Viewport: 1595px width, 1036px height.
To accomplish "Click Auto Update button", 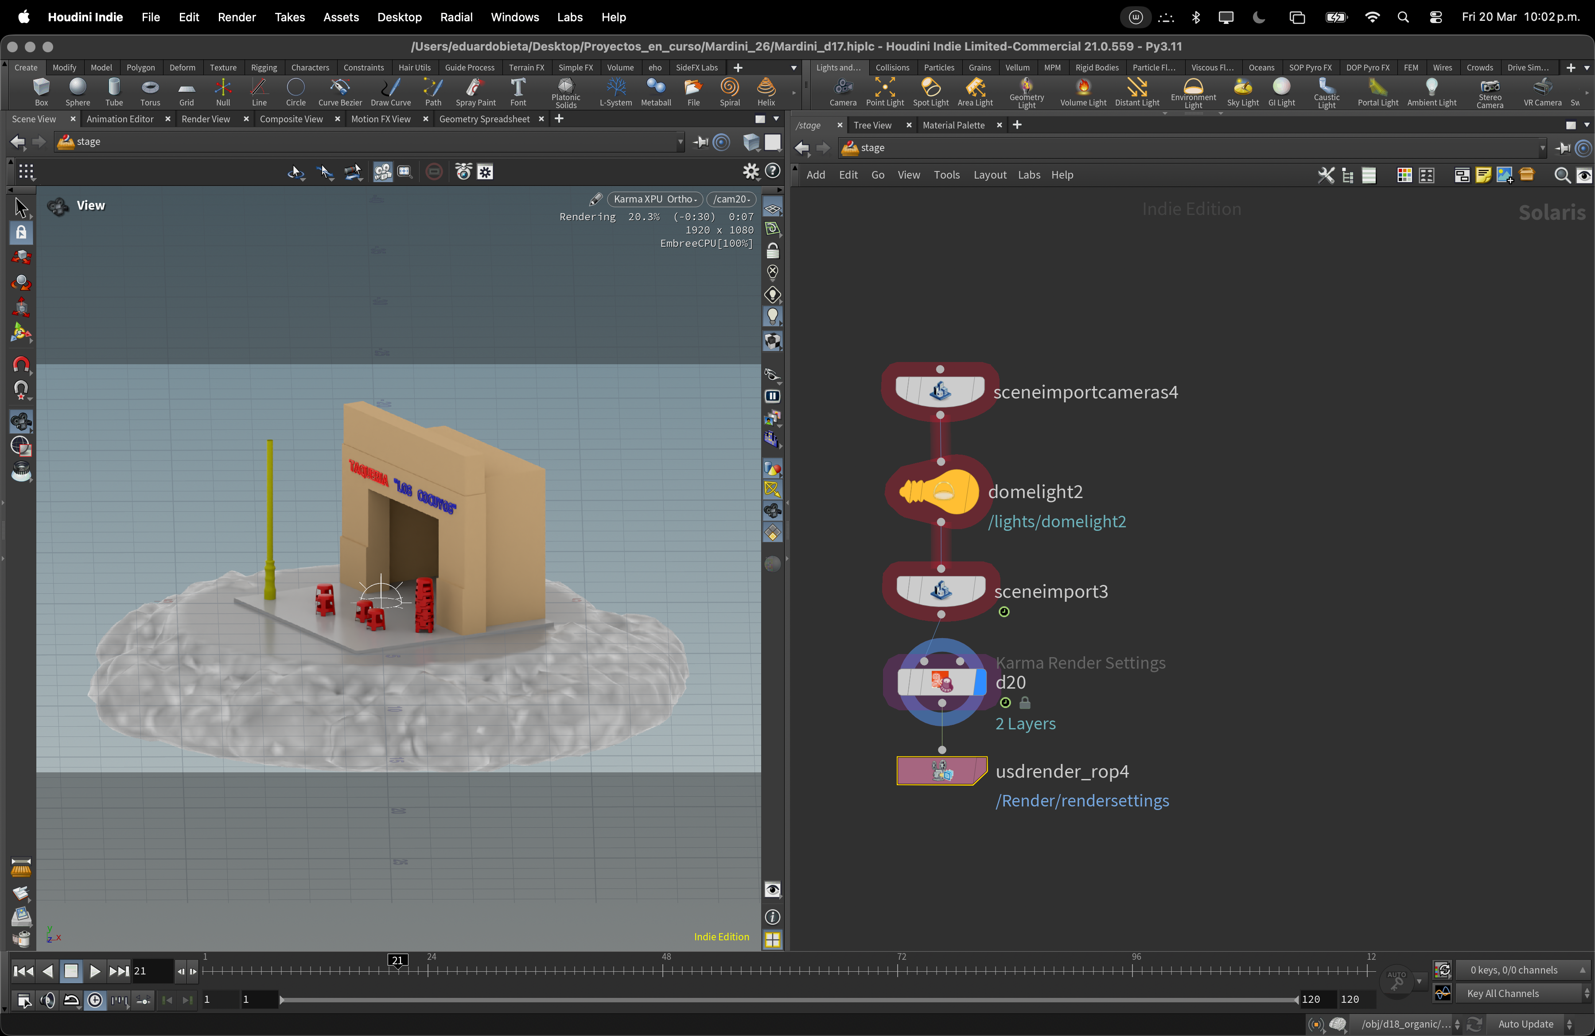I will (x=1525, y=1023).
